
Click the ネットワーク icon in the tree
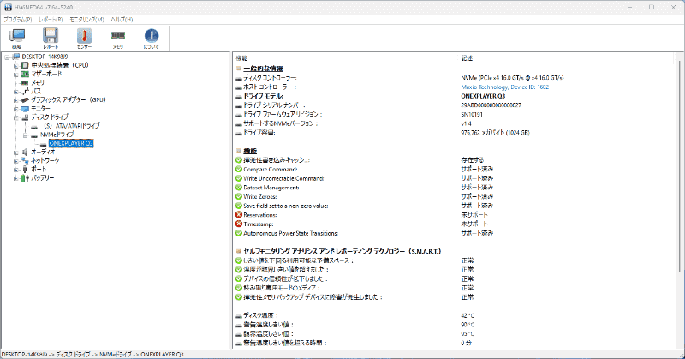(x=25, y=160)
